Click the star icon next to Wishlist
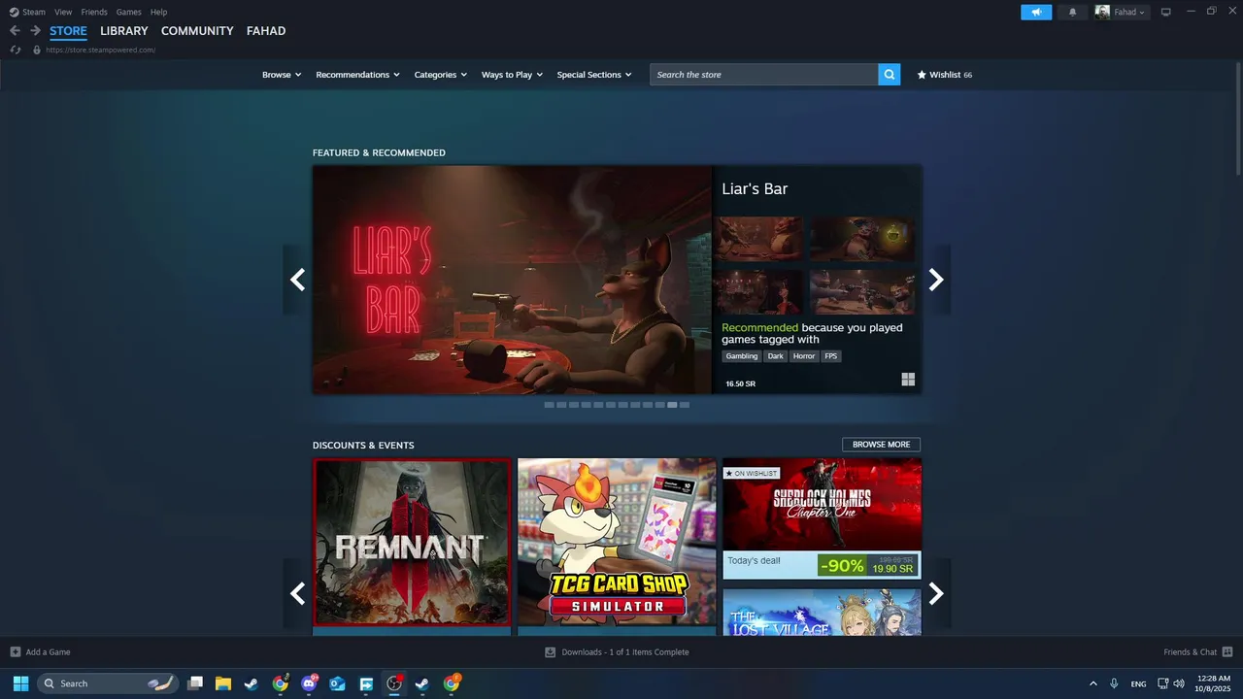Screen dimensions: 1243x699 (922, 75)
